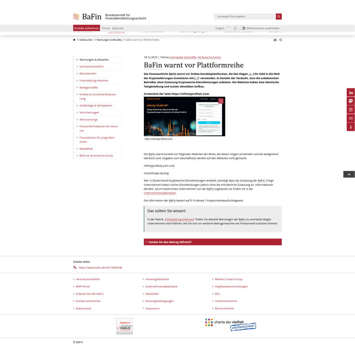Enlarge the screenshot with the expand icon
Viewport: 355px width, 346px height.
tap(221, 101)
